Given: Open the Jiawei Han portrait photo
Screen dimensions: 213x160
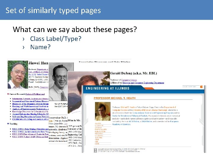Looking at the screenshot, I should pos(18,75).
